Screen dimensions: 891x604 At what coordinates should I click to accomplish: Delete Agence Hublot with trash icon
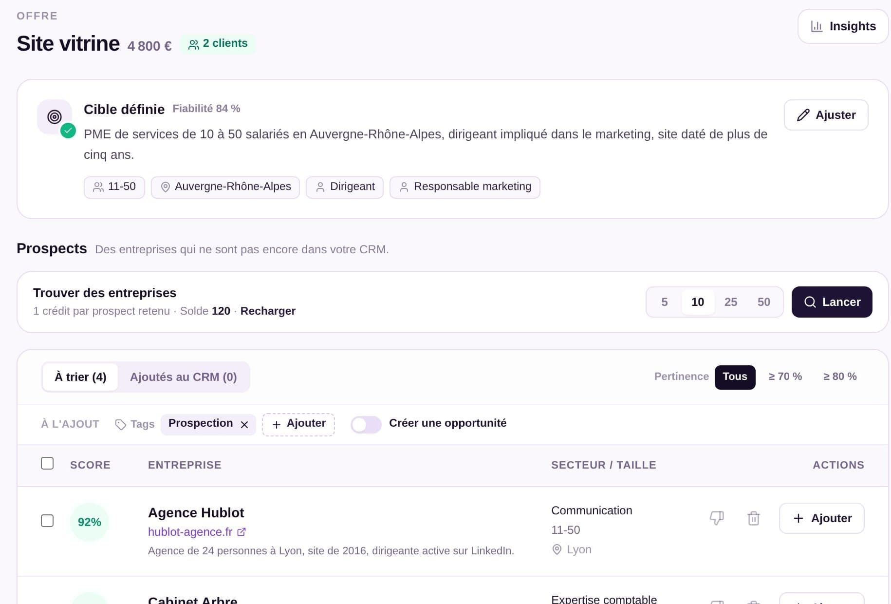[754, 518]
